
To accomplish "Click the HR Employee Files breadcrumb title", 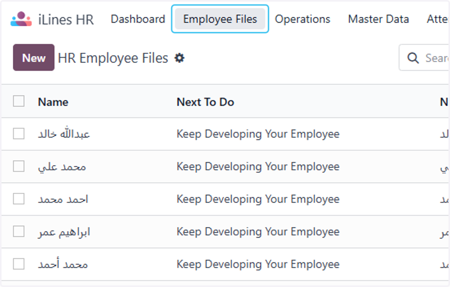I will point(113,58).
